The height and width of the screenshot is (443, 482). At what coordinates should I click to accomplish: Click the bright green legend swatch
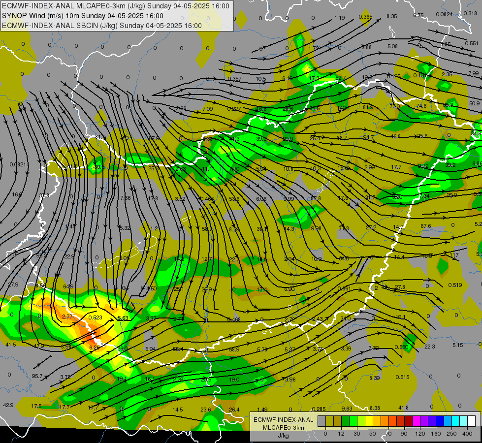pos(353,421)
